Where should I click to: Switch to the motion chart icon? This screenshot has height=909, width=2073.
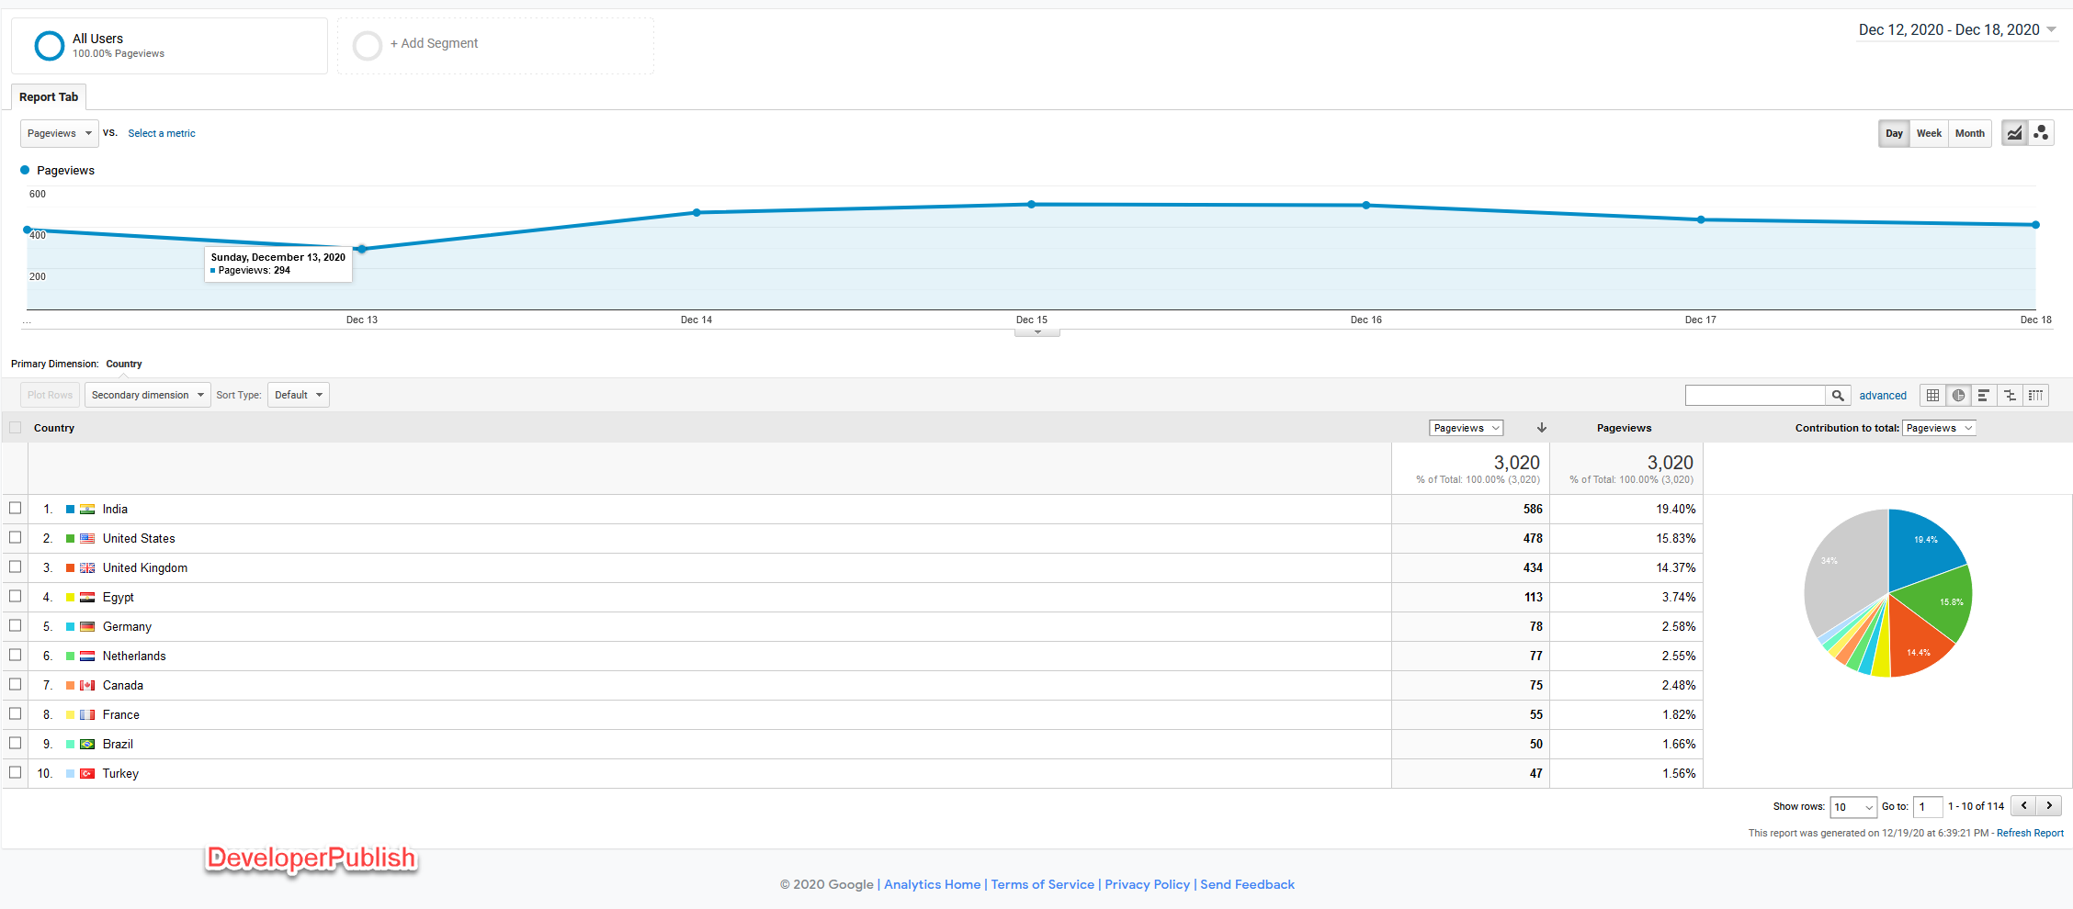tap(2041, 132)
